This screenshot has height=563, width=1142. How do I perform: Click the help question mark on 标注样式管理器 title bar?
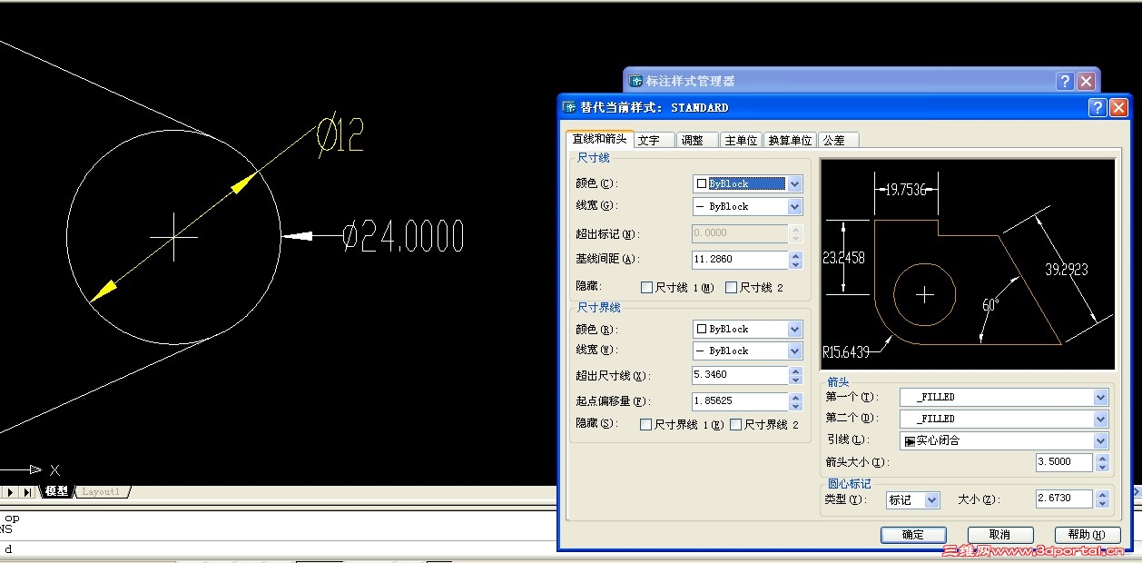pos(1064,81)
